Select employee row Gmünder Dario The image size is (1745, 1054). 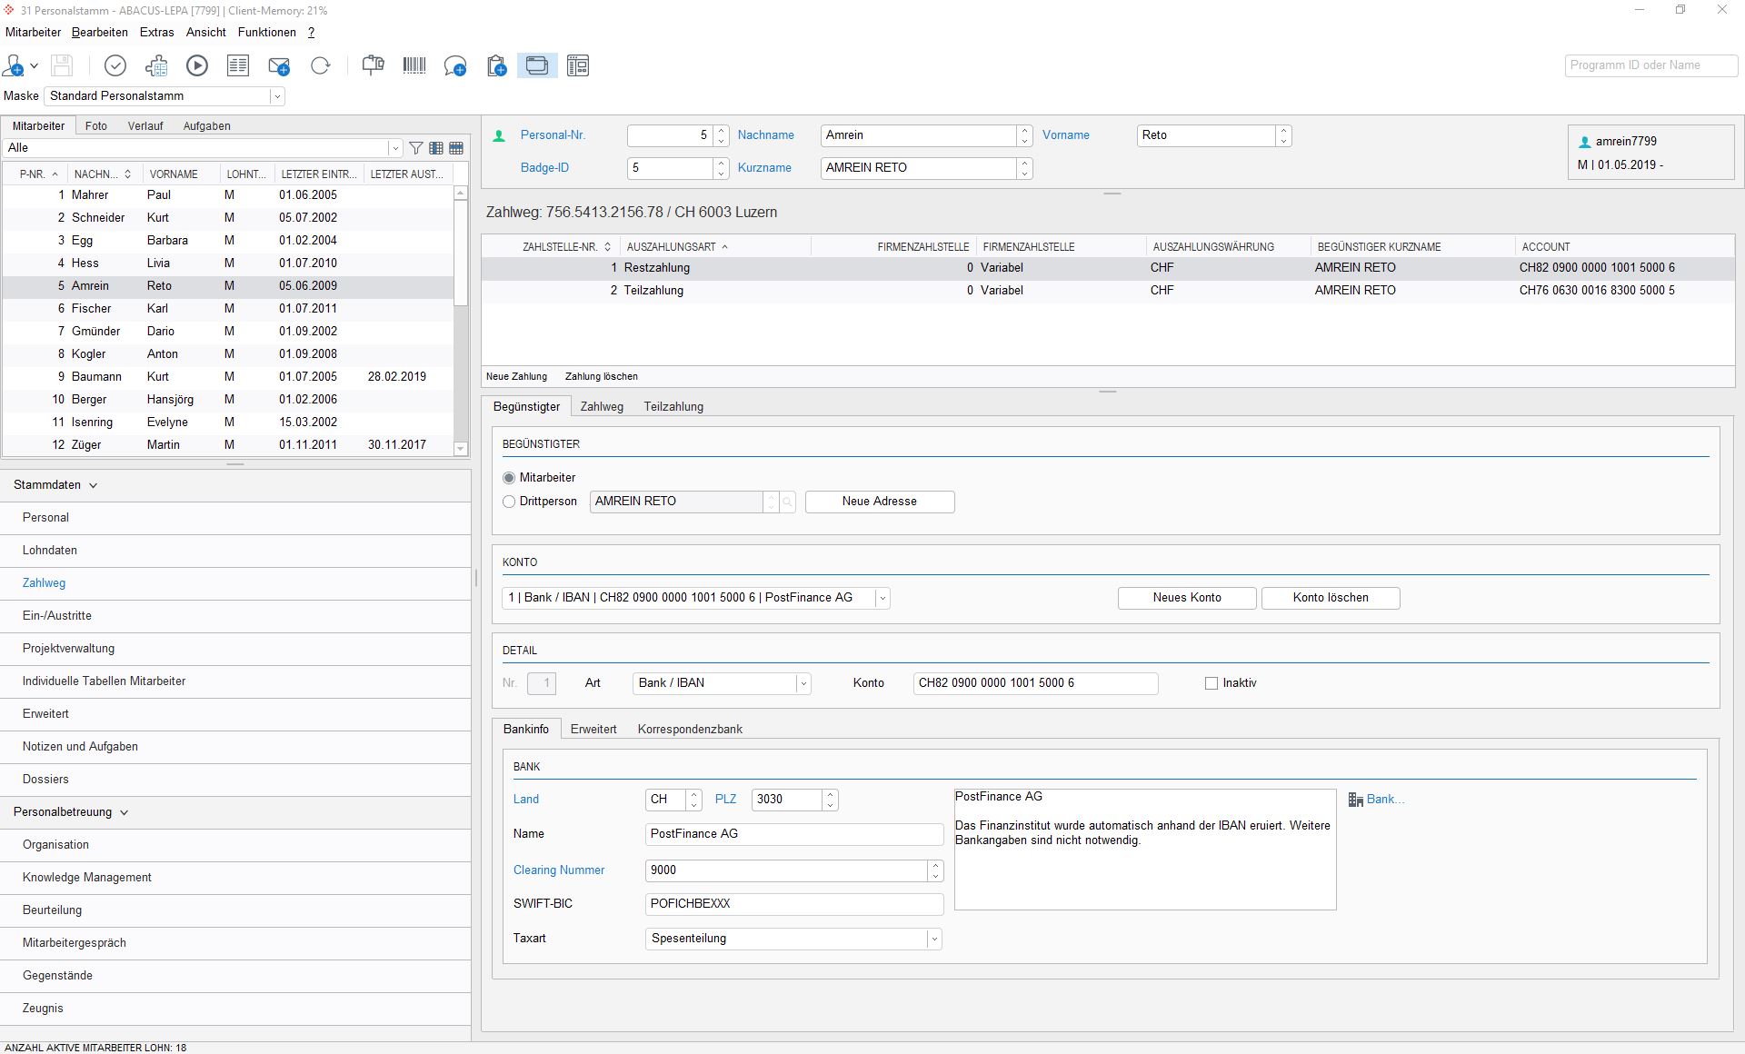pos(228,332)
